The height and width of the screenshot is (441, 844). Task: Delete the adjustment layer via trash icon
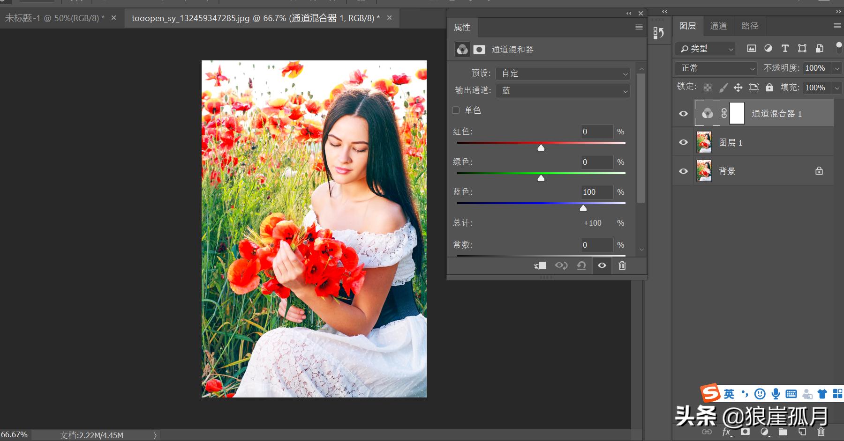pyautogui.click(x=622, y=265)
